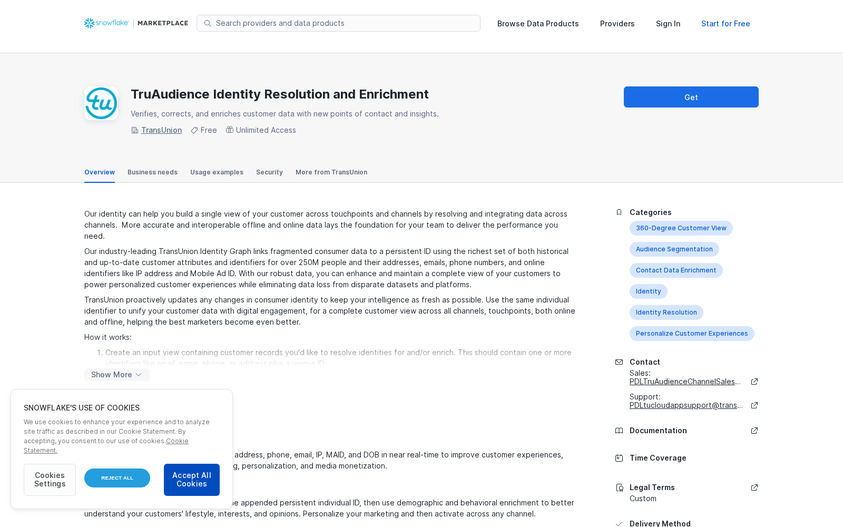This screenshot has height=527, width=843.
Task: Click the Time Coverage calendar icon
Action: [619, 458]
